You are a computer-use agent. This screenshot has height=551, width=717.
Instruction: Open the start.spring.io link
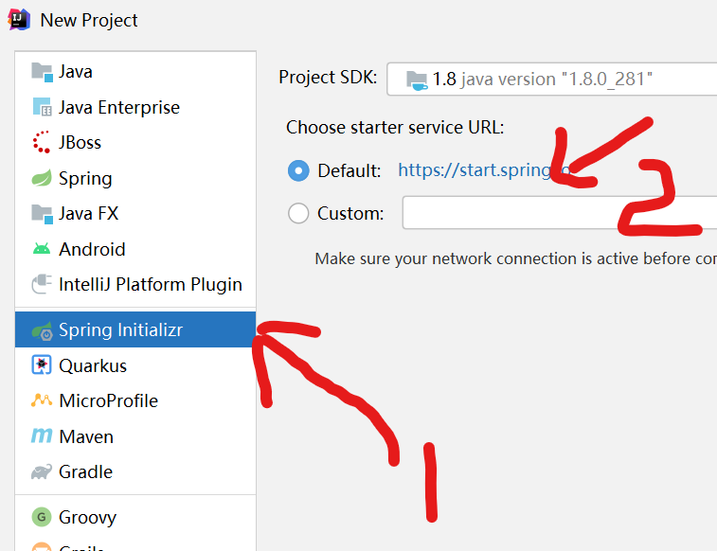[x=474, y=170]
